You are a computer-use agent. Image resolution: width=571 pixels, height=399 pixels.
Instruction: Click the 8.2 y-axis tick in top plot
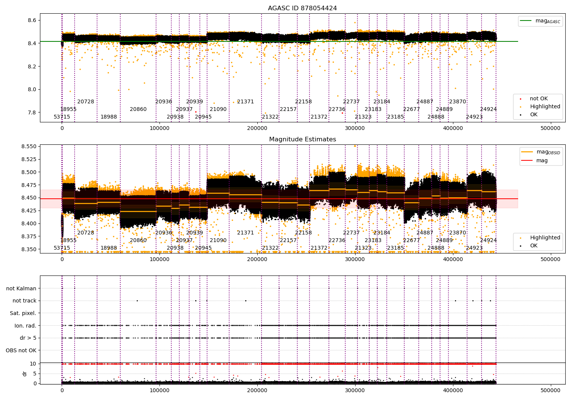click(32, 67)
